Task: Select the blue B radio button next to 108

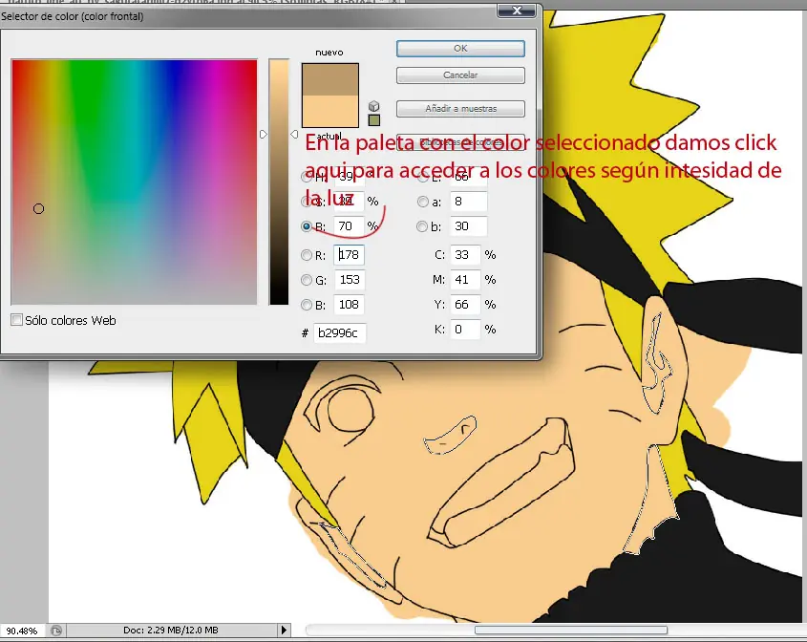Action: point(307,305)
